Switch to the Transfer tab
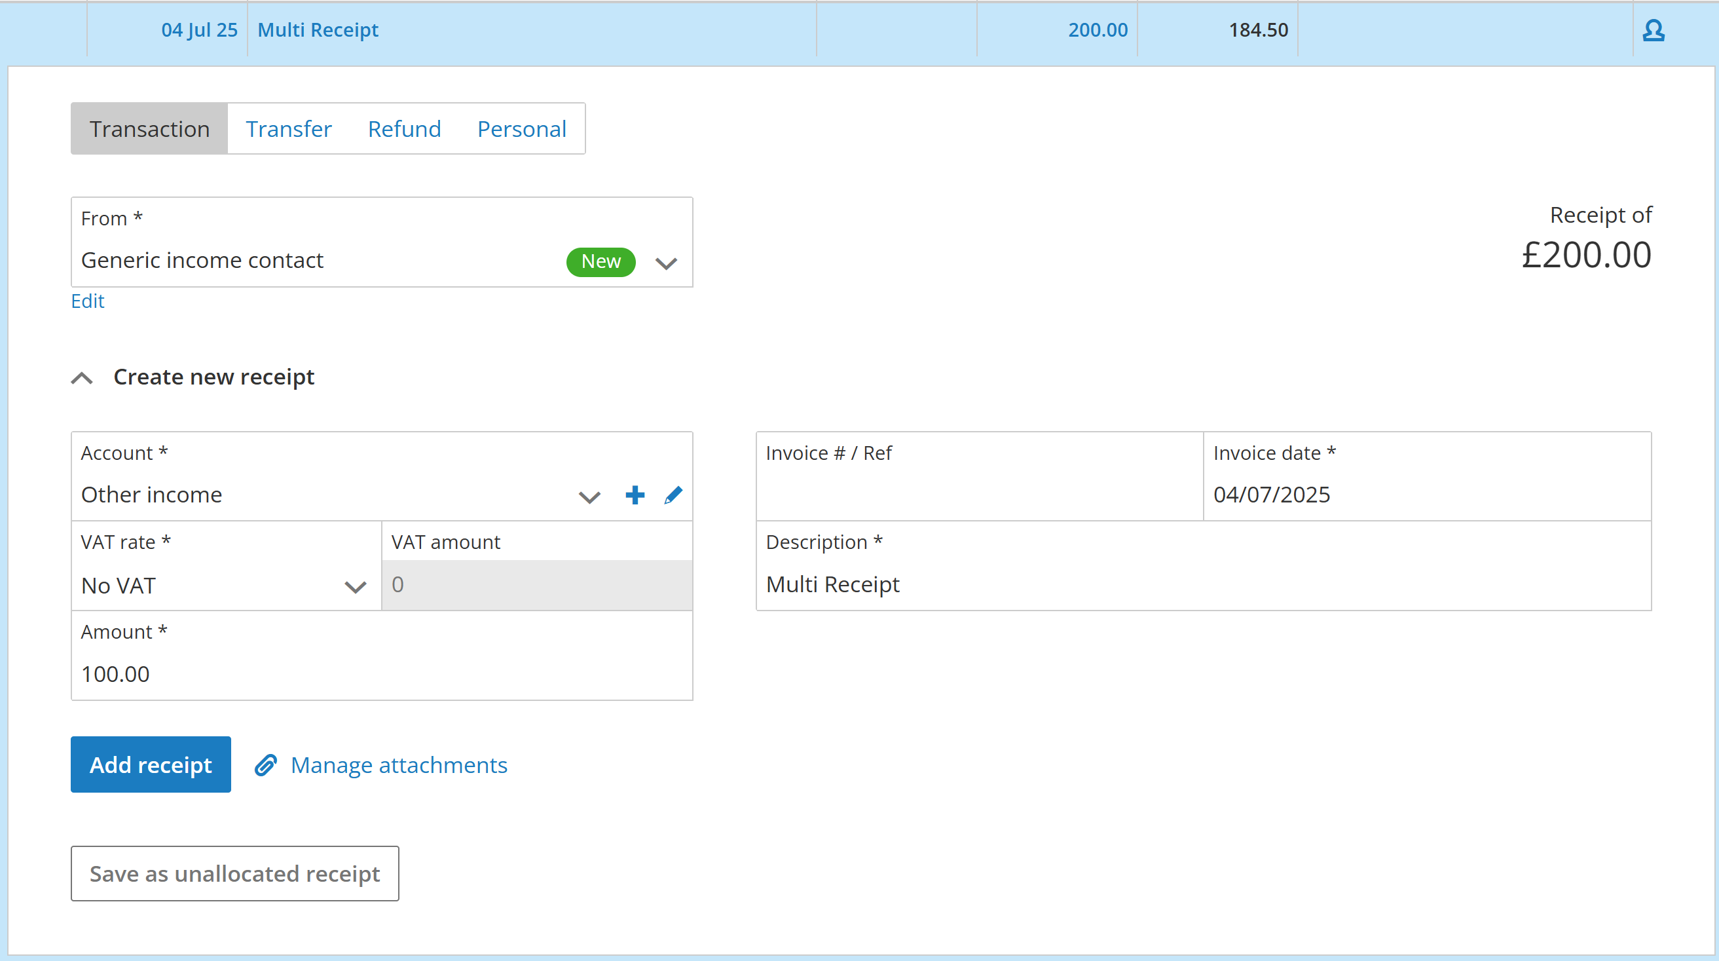The width and height of the screenshot is (1719, 961). (x=288, y=129)
